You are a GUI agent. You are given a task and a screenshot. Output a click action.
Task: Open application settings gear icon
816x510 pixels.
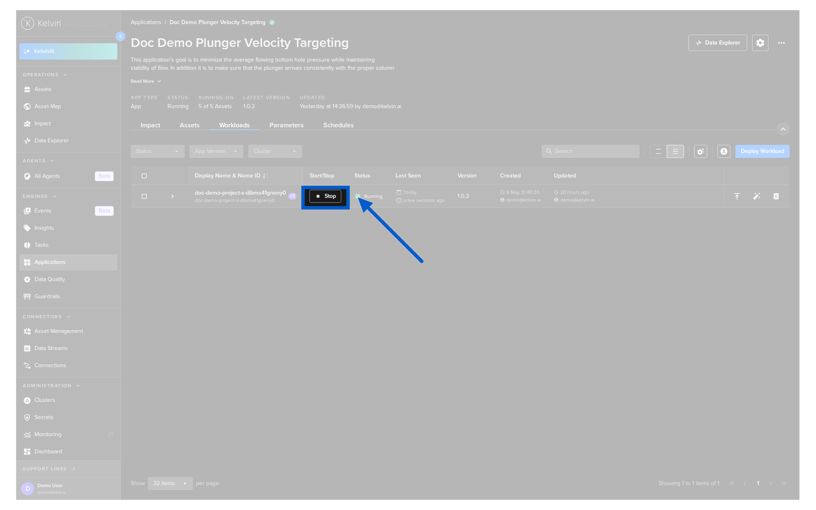pyautogui.click(x=760, y=43)
